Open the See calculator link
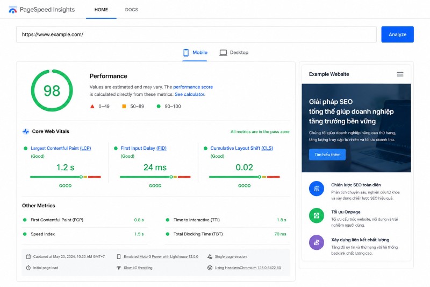The width and height of the screenshot is (430, 287). (190, 94)
